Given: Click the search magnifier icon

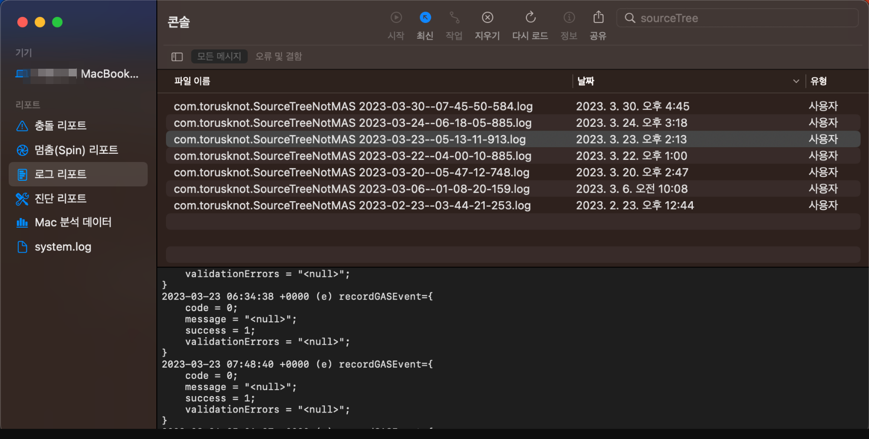Looking at the screenshot, I should tap(630, 18).
